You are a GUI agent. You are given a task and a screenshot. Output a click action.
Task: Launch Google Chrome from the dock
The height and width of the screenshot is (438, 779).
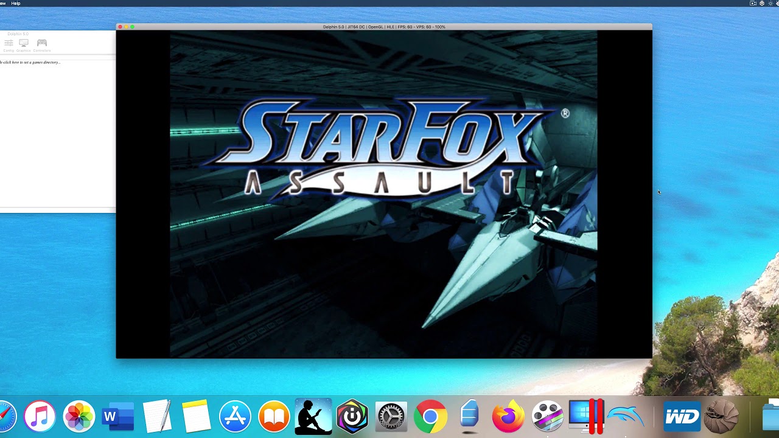pyautogui.click(x=430, y=417)
